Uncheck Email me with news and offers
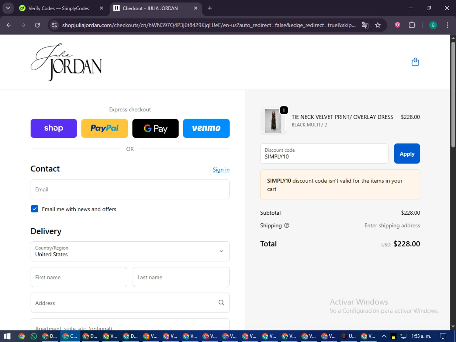456x342 pixels. (x=35, y=209)
